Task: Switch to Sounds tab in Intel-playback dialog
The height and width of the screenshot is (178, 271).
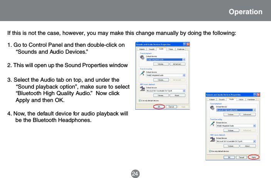Action: (x=151, y=49)
